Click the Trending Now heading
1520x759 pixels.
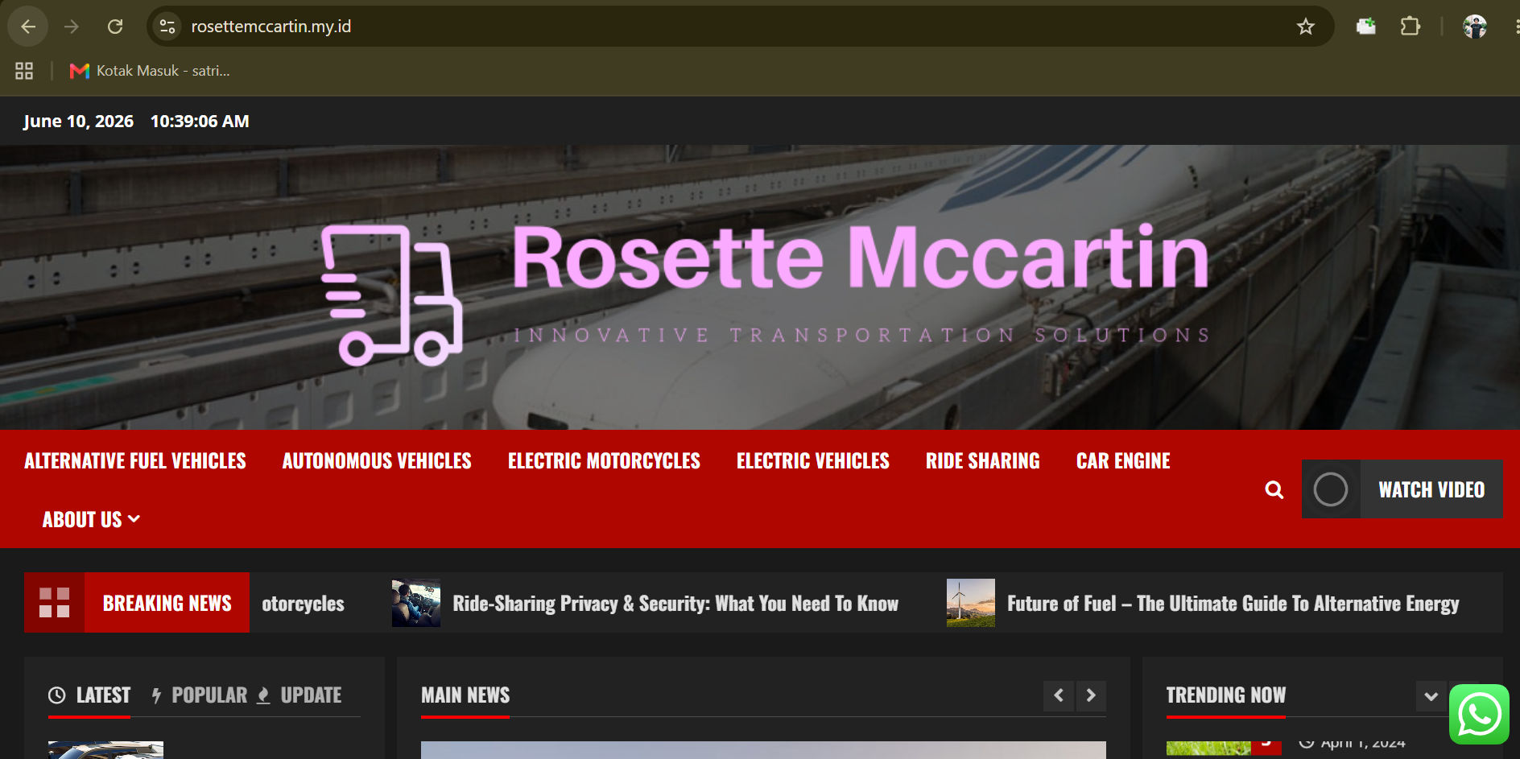click(1226, 695)
